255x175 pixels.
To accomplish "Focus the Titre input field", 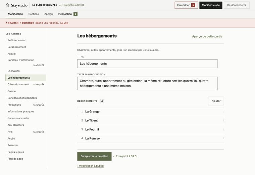I will [147, 64].
